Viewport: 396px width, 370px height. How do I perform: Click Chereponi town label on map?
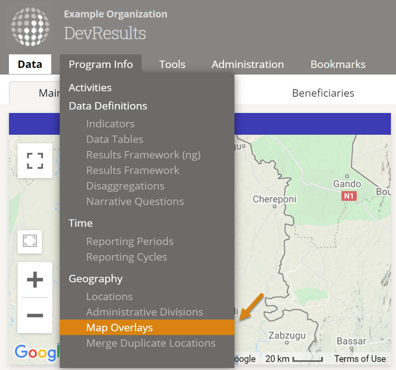tap(274, 199)
